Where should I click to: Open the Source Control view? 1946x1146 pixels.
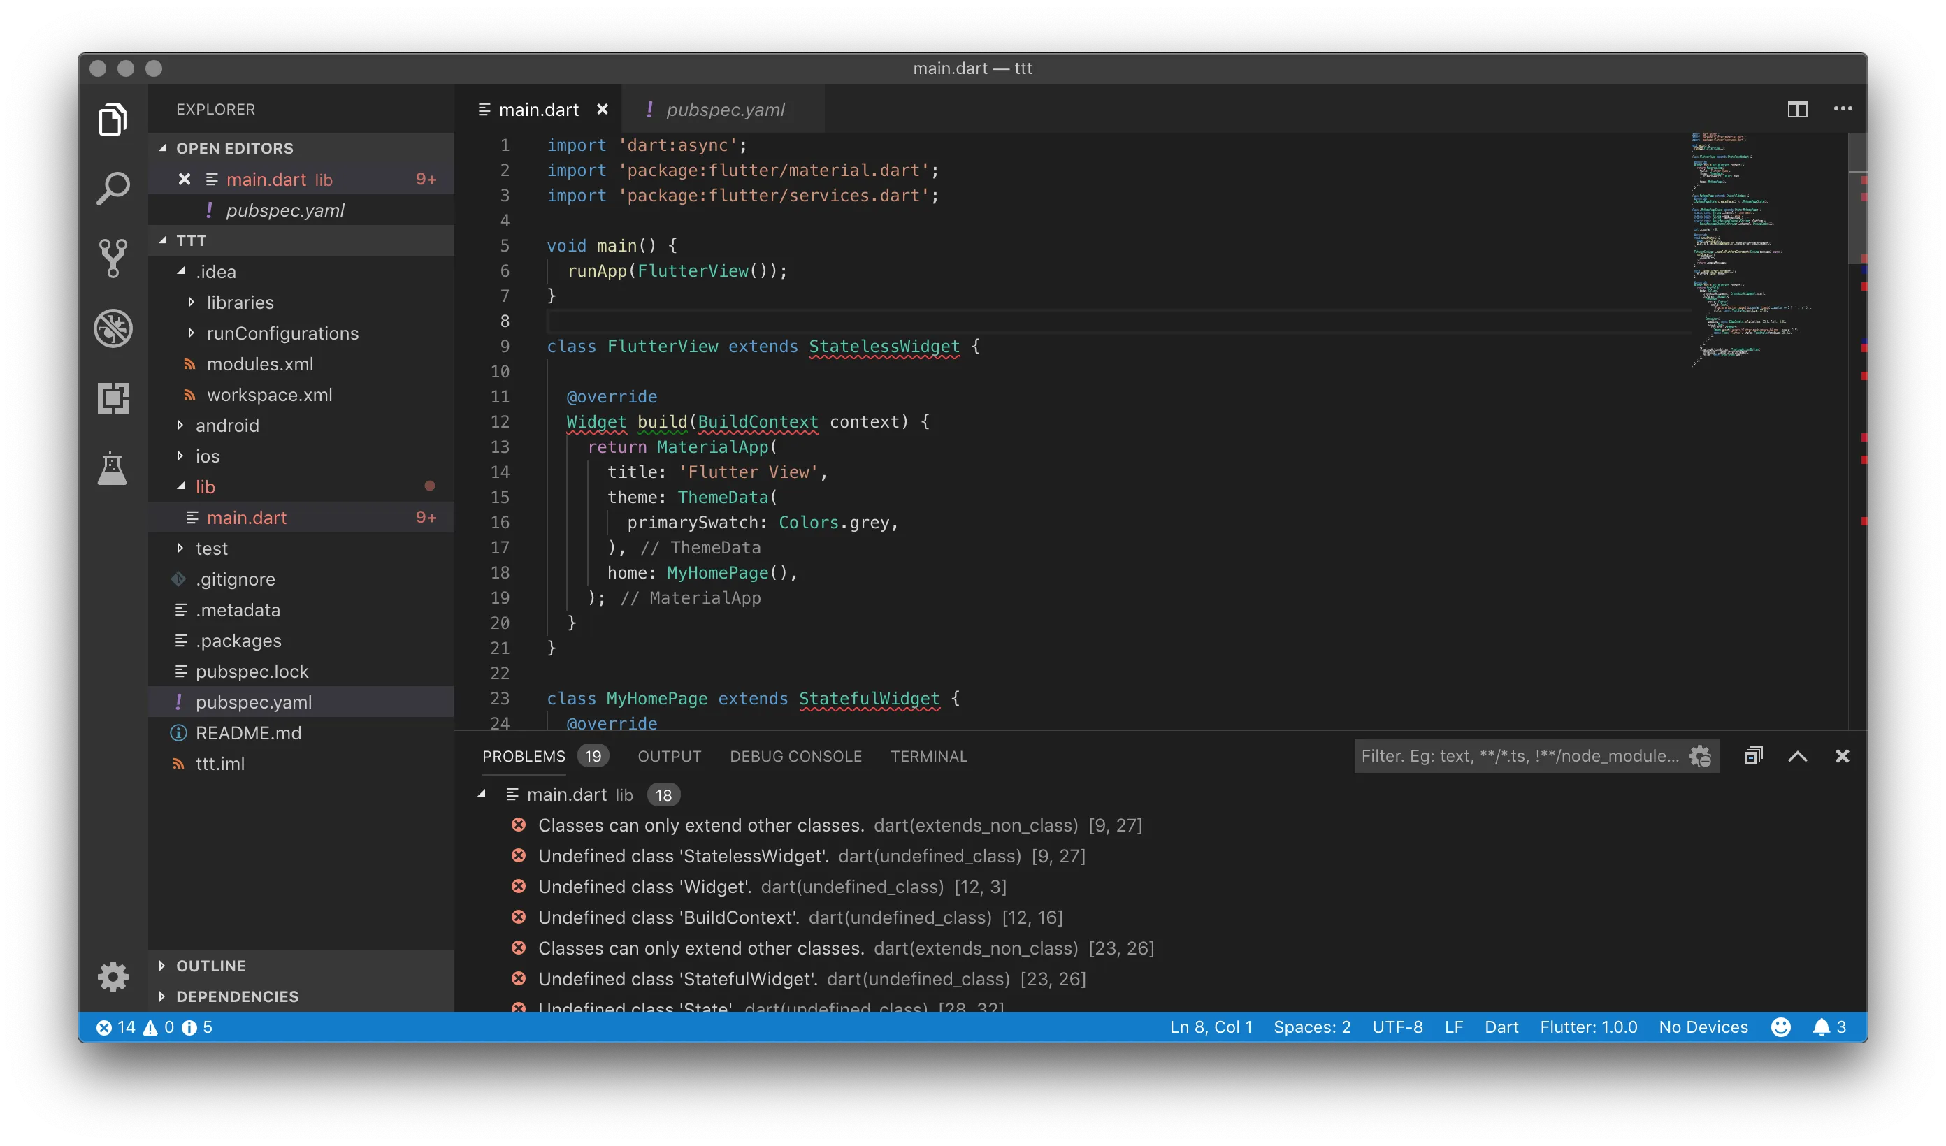coord(113,258)
